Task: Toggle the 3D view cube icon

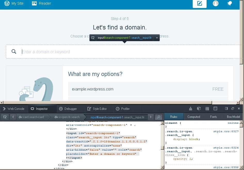Action: [199, 109]
